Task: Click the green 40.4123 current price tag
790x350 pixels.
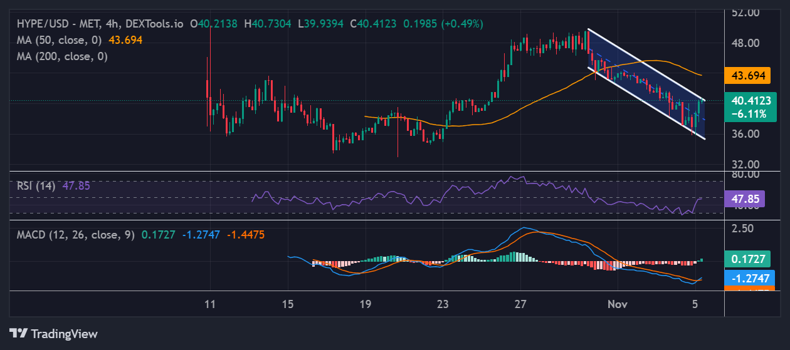Action: [749, 100]
